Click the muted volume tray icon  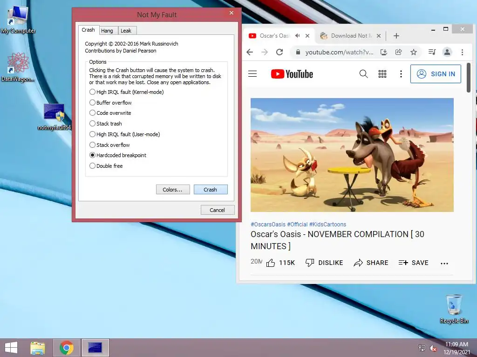433,349
